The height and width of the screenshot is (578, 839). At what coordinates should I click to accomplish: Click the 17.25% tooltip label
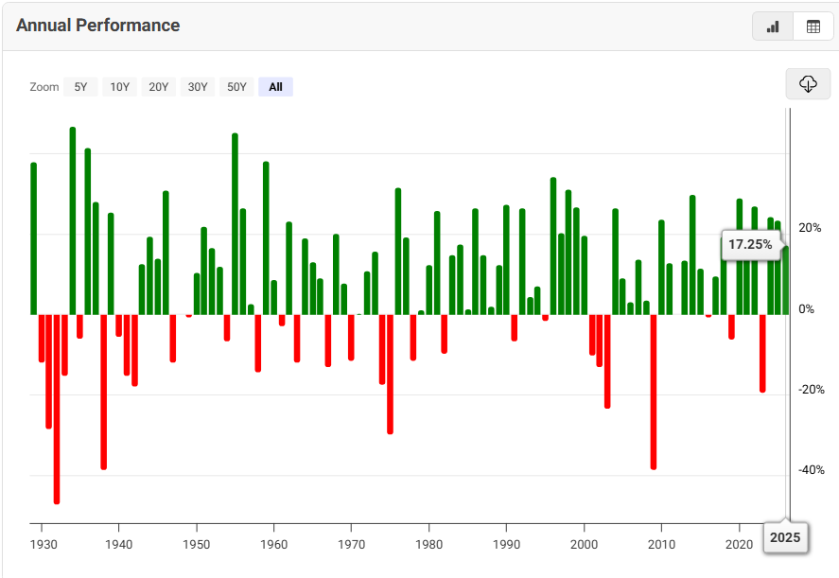click(x=750, y=245)
